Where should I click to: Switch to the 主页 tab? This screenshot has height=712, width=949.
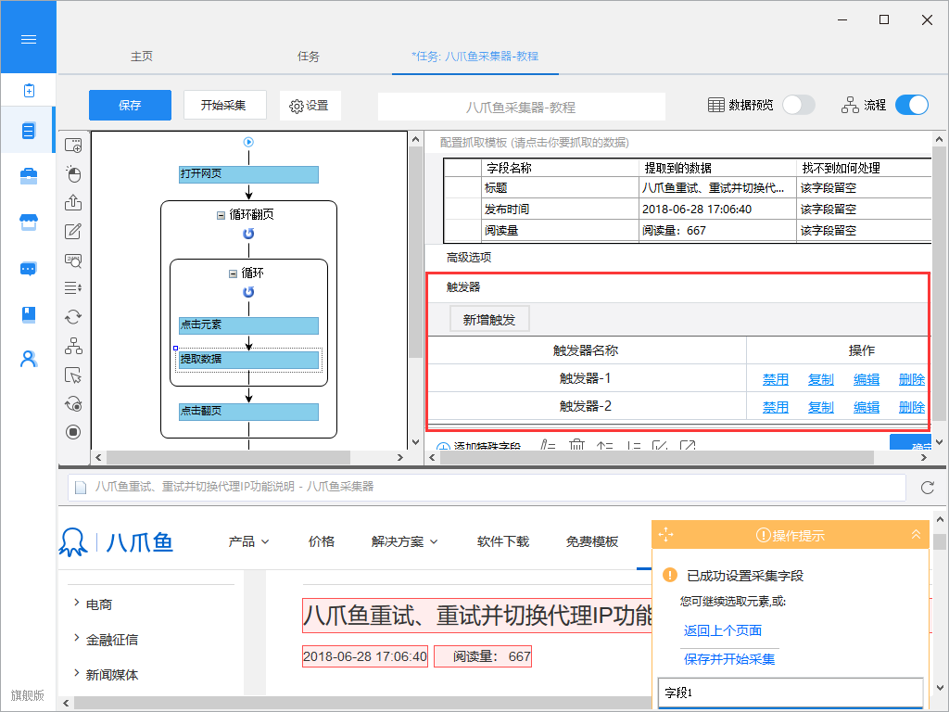pyautogui.click(x=142, y=57)
